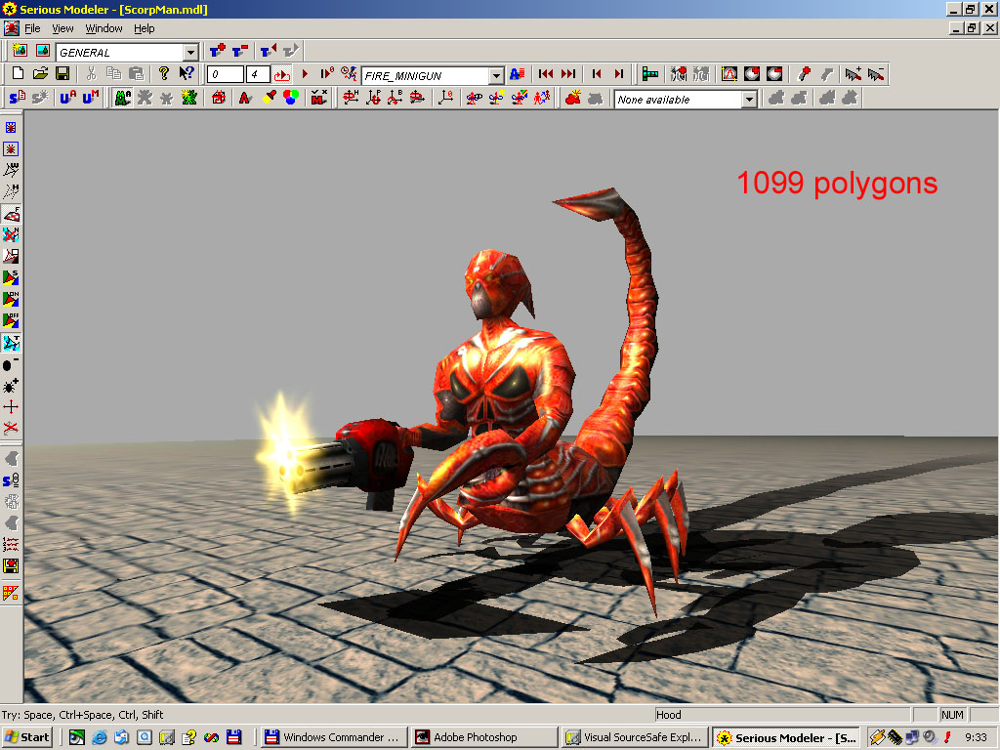
Task: Open the Help menu
Action: [x=145, y=28]
